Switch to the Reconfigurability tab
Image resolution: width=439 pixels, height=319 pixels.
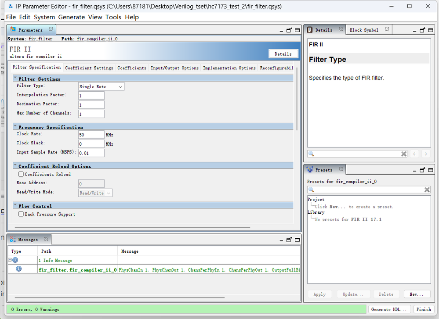click(276, 68)
